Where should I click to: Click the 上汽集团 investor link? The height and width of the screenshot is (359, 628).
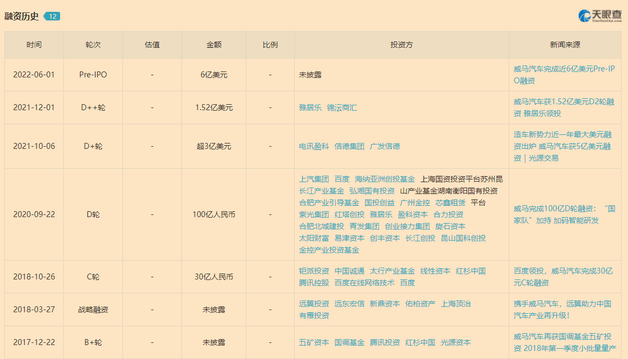[314, 179]
